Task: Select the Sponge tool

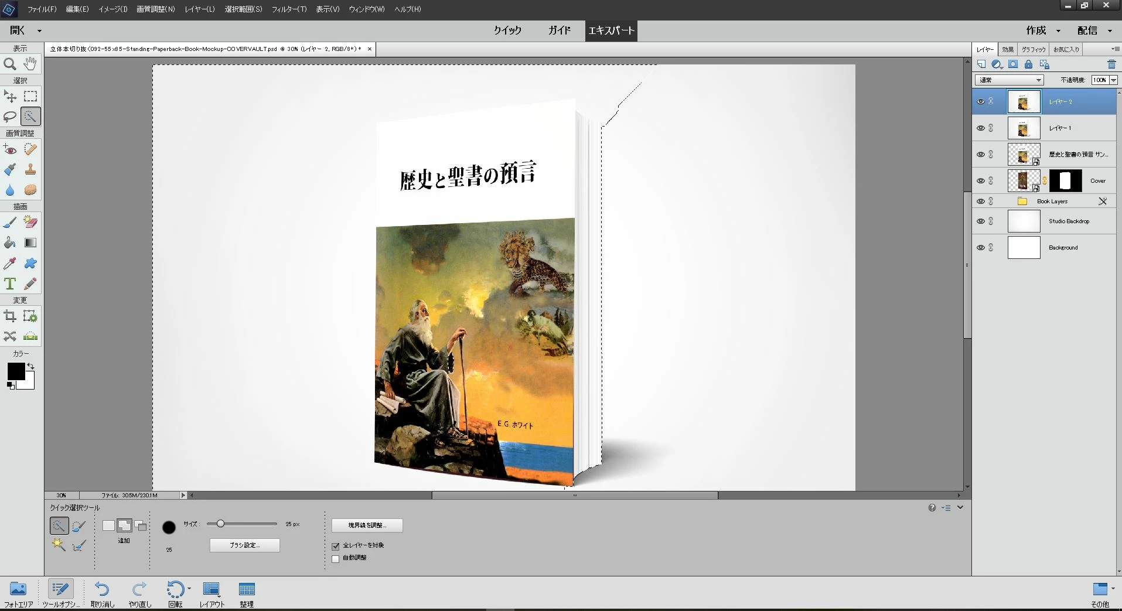Action: (30, 190)
